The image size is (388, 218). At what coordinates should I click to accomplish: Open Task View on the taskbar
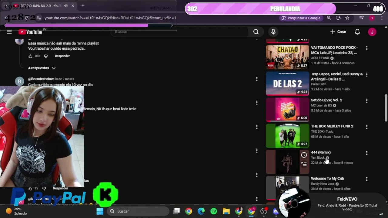click(176, 211)
